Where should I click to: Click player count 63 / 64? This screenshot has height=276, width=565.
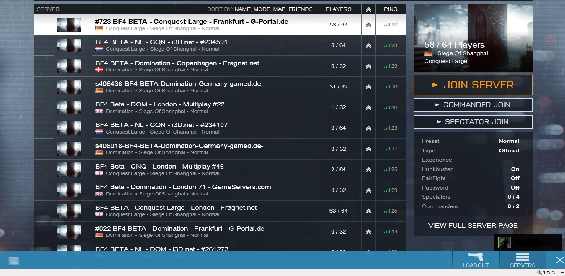click(x=338, y=211)
